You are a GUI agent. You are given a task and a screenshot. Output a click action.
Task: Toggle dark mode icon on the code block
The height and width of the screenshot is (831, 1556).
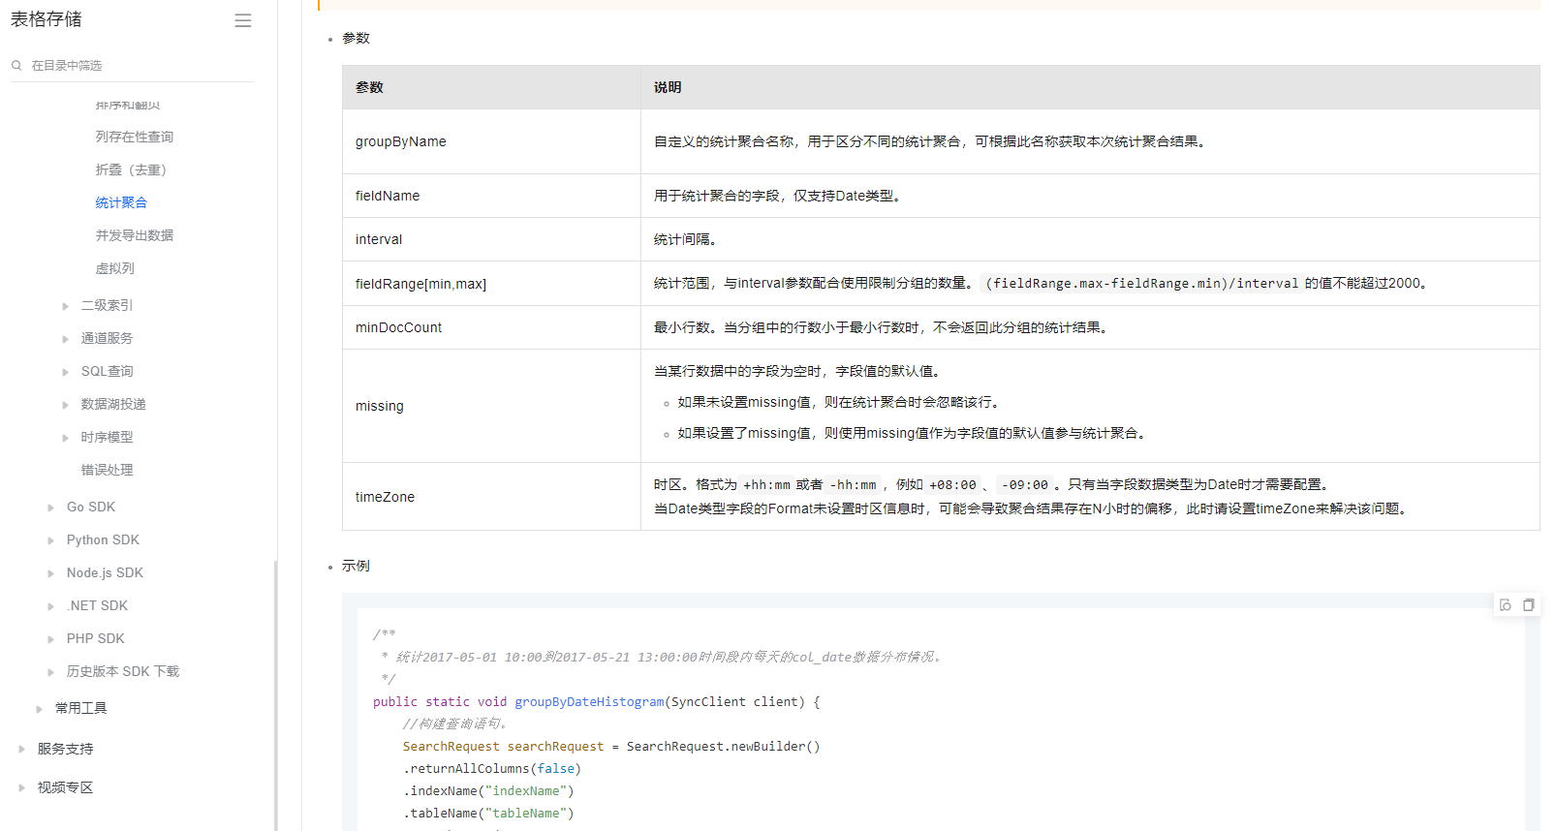pyautogui.click(x=1506, y=605)
